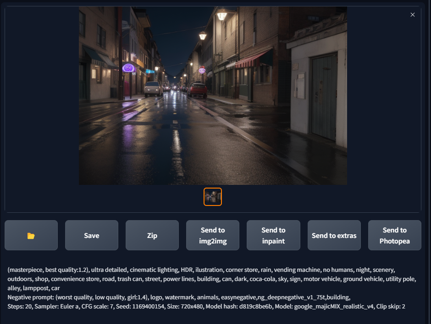Click Send to extras

pos(334,235)
